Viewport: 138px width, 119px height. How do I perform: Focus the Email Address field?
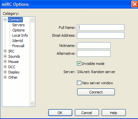coord(101,35)
